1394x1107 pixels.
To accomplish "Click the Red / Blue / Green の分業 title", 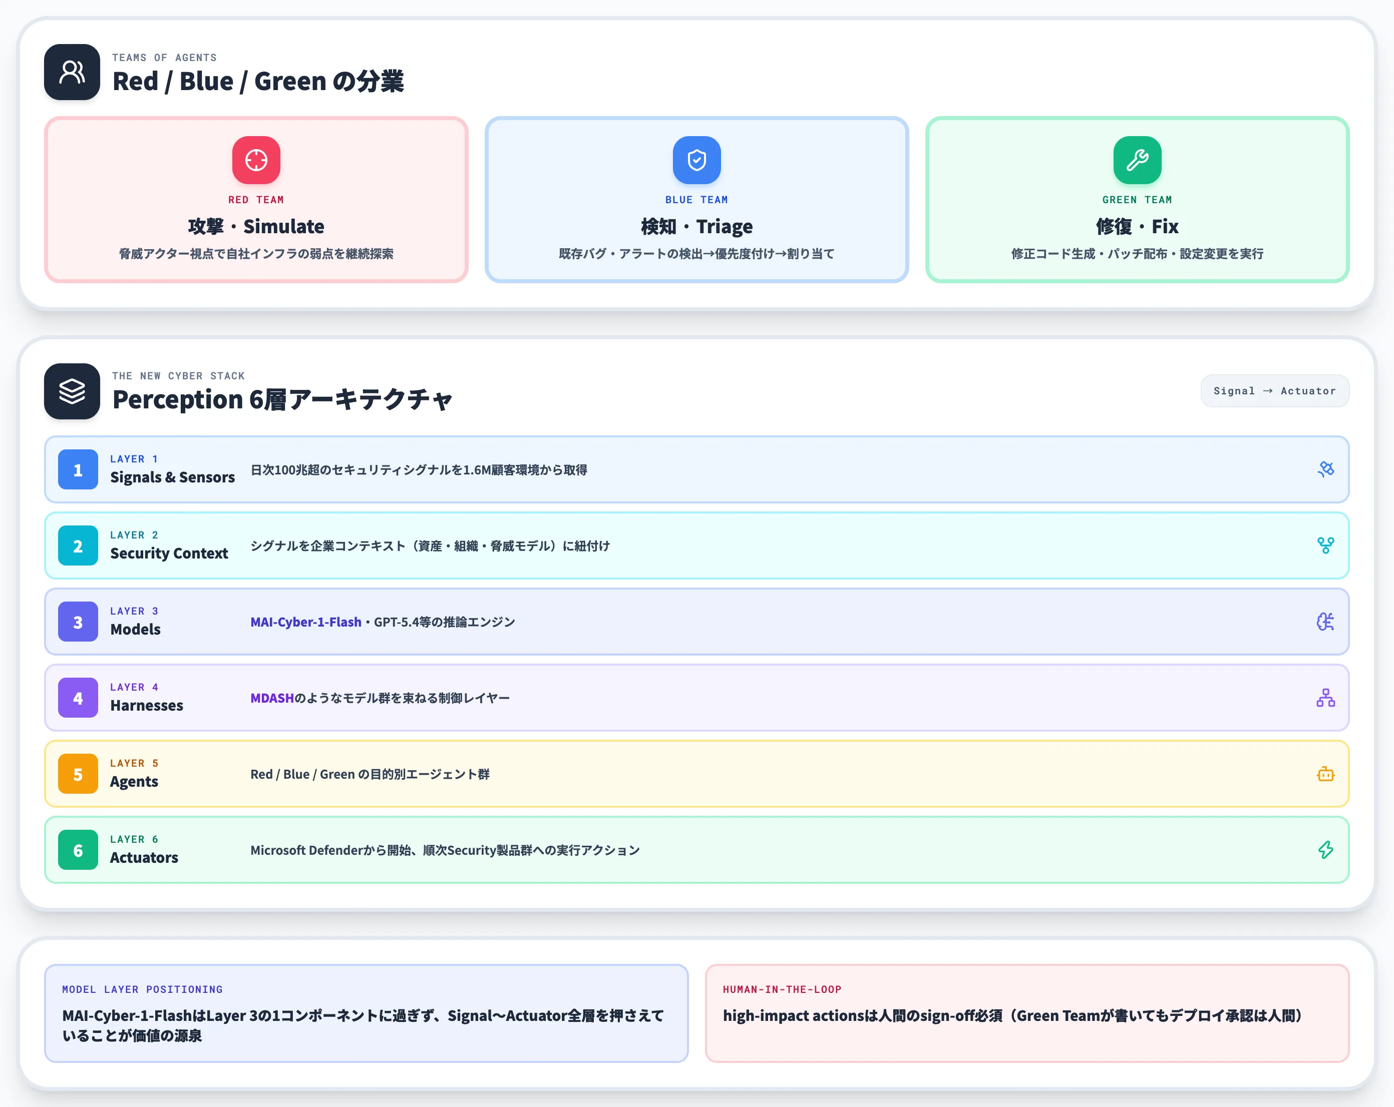I will tap(258, 82).
